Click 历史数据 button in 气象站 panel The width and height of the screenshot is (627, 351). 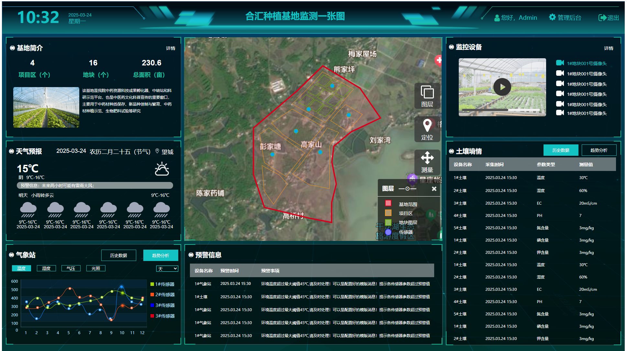118,255
